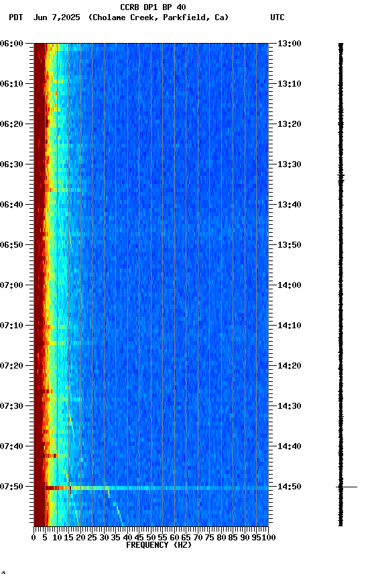
Task: Click the 14:30 UTC time label
Action: [x=290, y=406]
